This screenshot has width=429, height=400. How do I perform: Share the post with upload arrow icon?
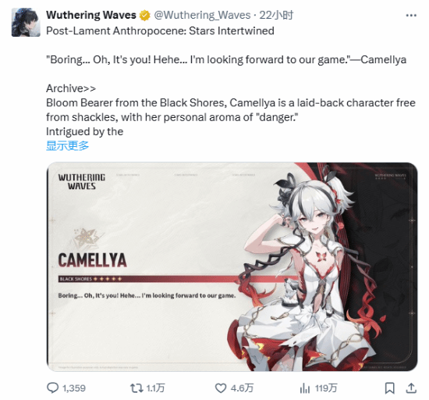(x=411, y=388)
